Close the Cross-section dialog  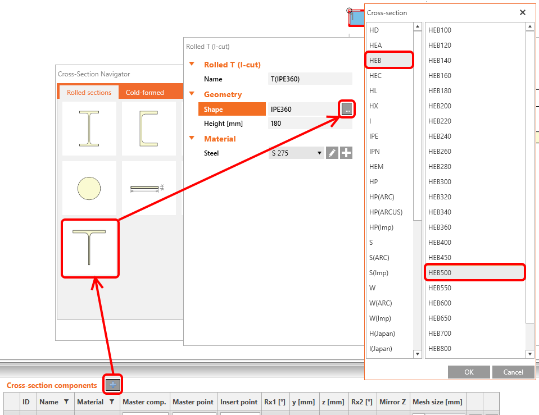tap(523, 12)
